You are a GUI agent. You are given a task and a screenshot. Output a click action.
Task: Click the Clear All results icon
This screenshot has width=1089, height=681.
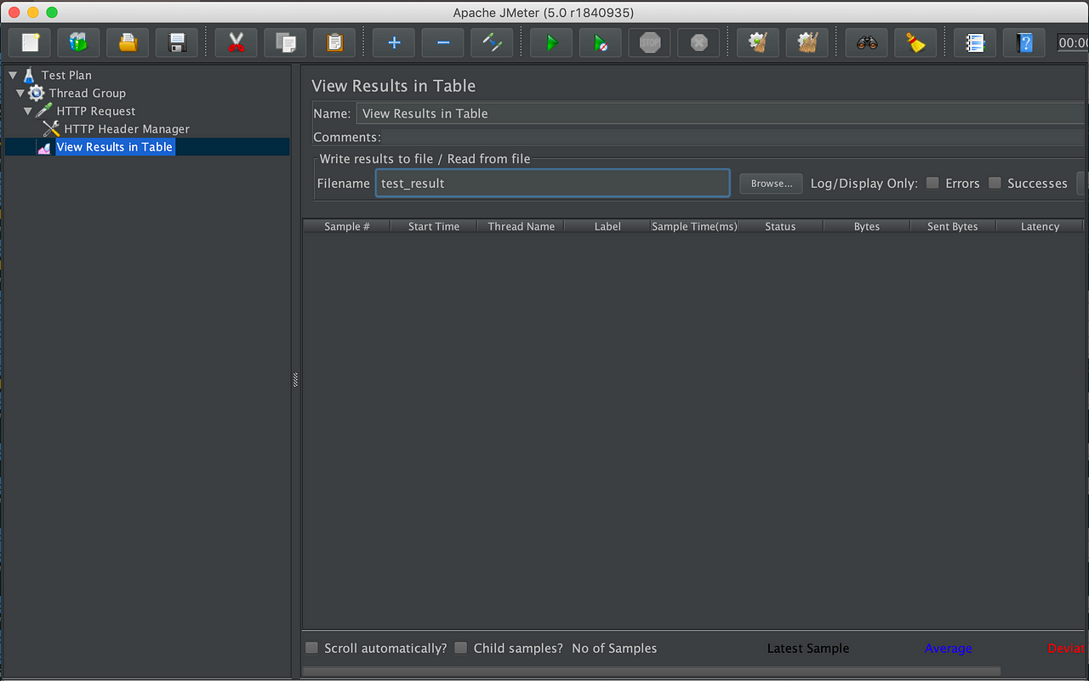(x=807, y=42)
